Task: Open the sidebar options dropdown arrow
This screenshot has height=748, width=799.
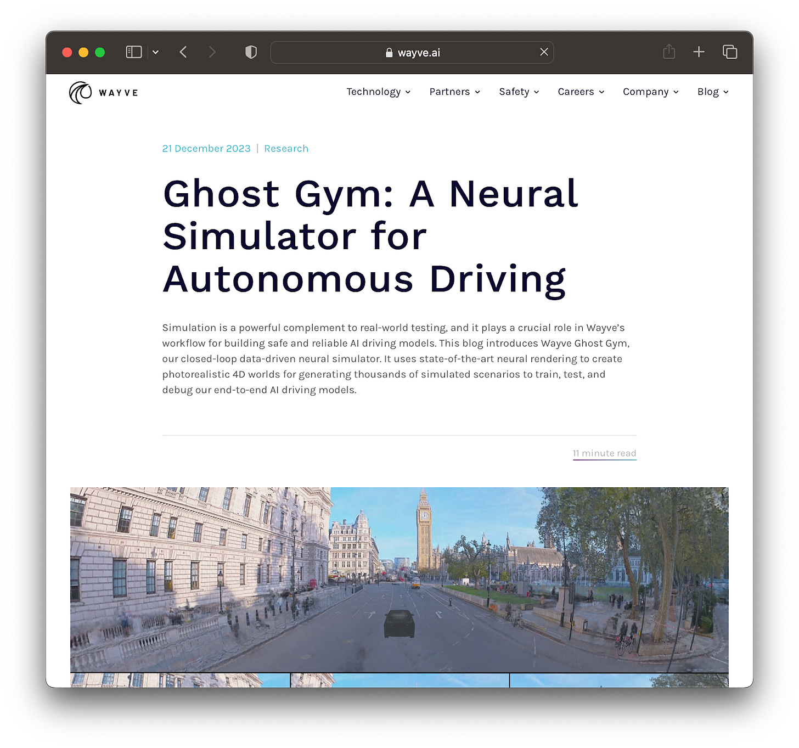Action: [156, 52]
